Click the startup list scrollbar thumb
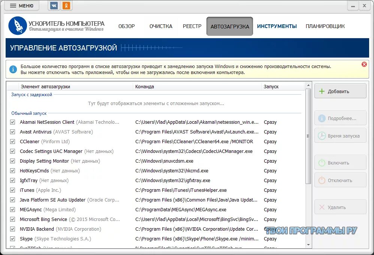The height and width of the screenshot is (255, 374). pyautogui.click(x=308, y=136)
